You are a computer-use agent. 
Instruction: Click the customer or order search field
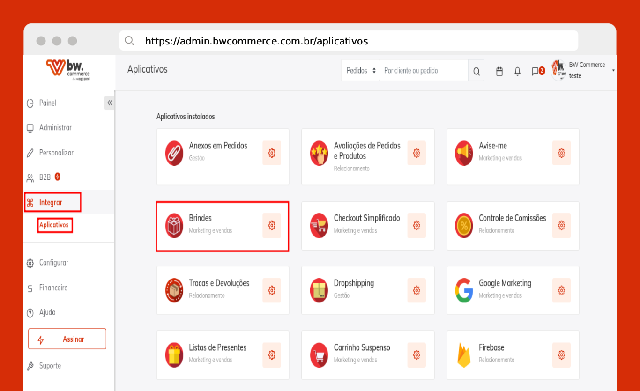point(424,71)
